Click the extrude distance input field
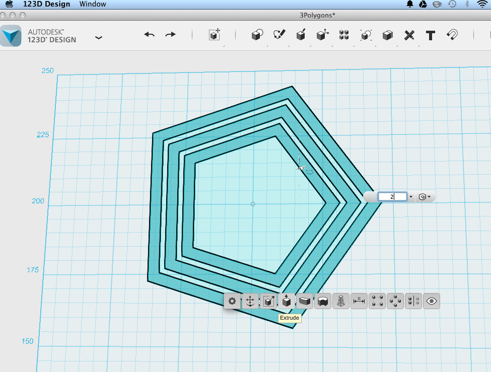491x372 pixels. (x=392, y=197)
